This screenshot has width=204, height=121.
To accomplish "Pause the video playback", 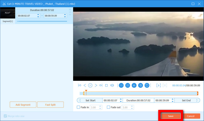I will (x=90, y=85).
